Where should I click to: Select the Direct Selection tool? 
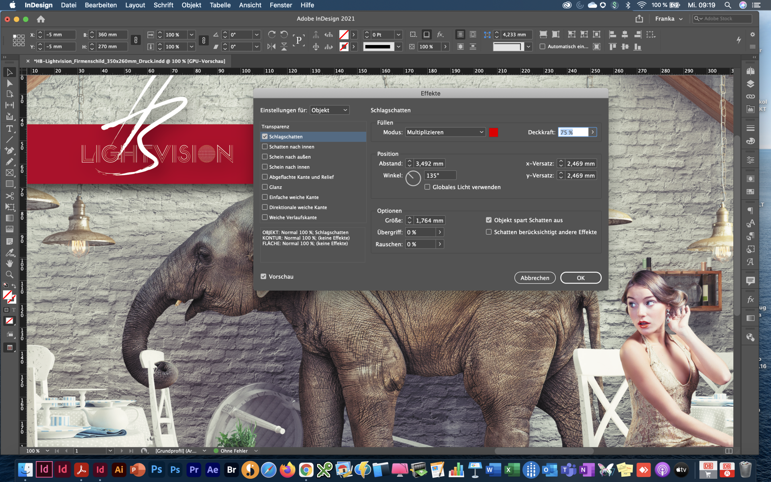(10, 84)
